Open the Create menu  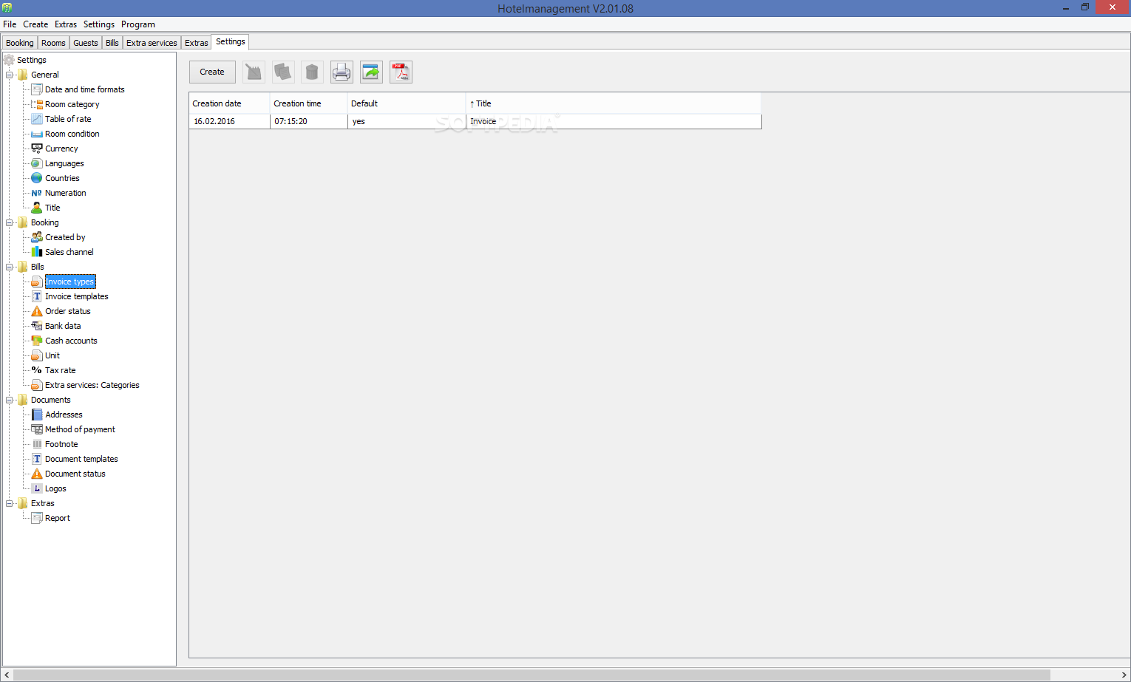click(35, 24)
